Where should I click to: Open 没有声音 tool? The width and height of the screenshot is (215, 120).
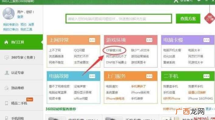click(x=80, y=86)
